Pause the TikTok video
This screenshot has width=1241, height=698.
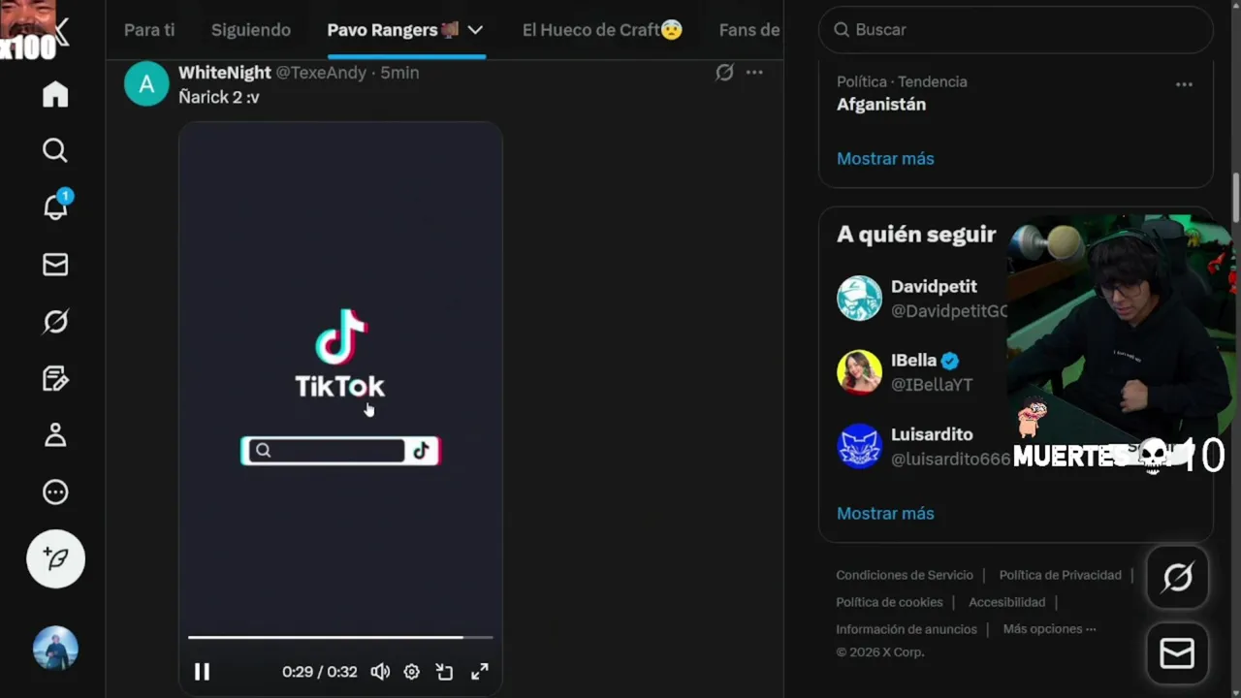click(202, 671)
